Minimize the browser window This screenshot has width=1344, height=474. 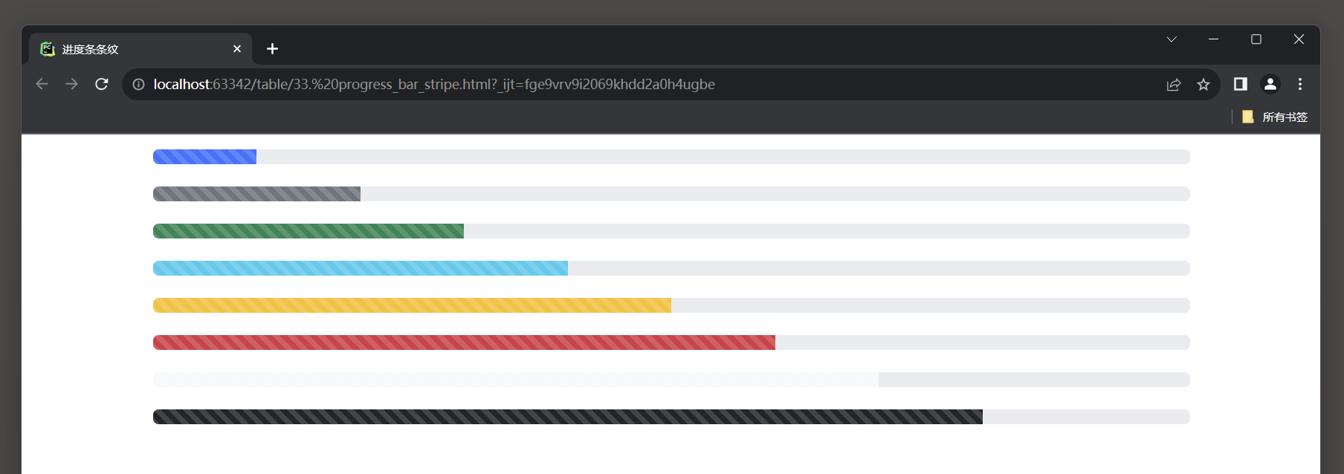[1213, 39]
